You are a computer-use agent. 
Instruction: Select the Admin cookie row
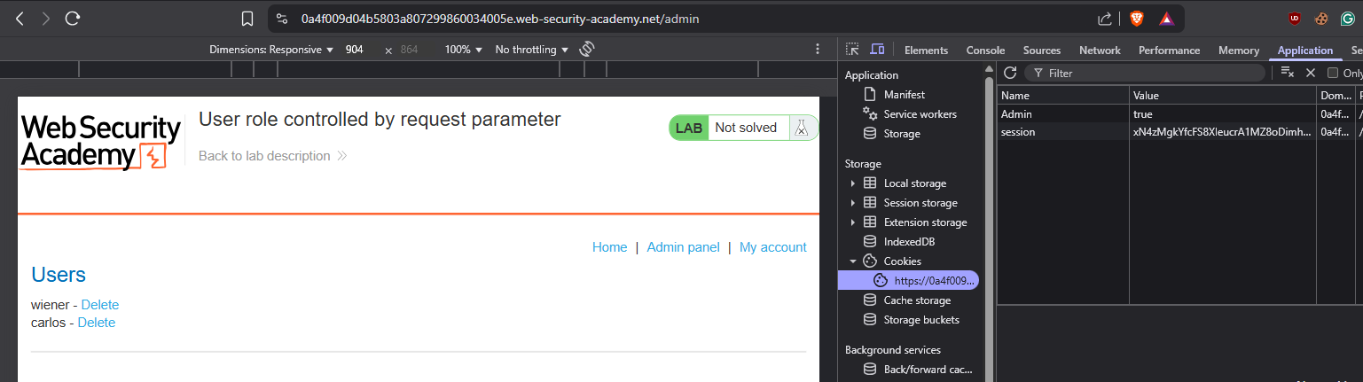point(1064,114)
